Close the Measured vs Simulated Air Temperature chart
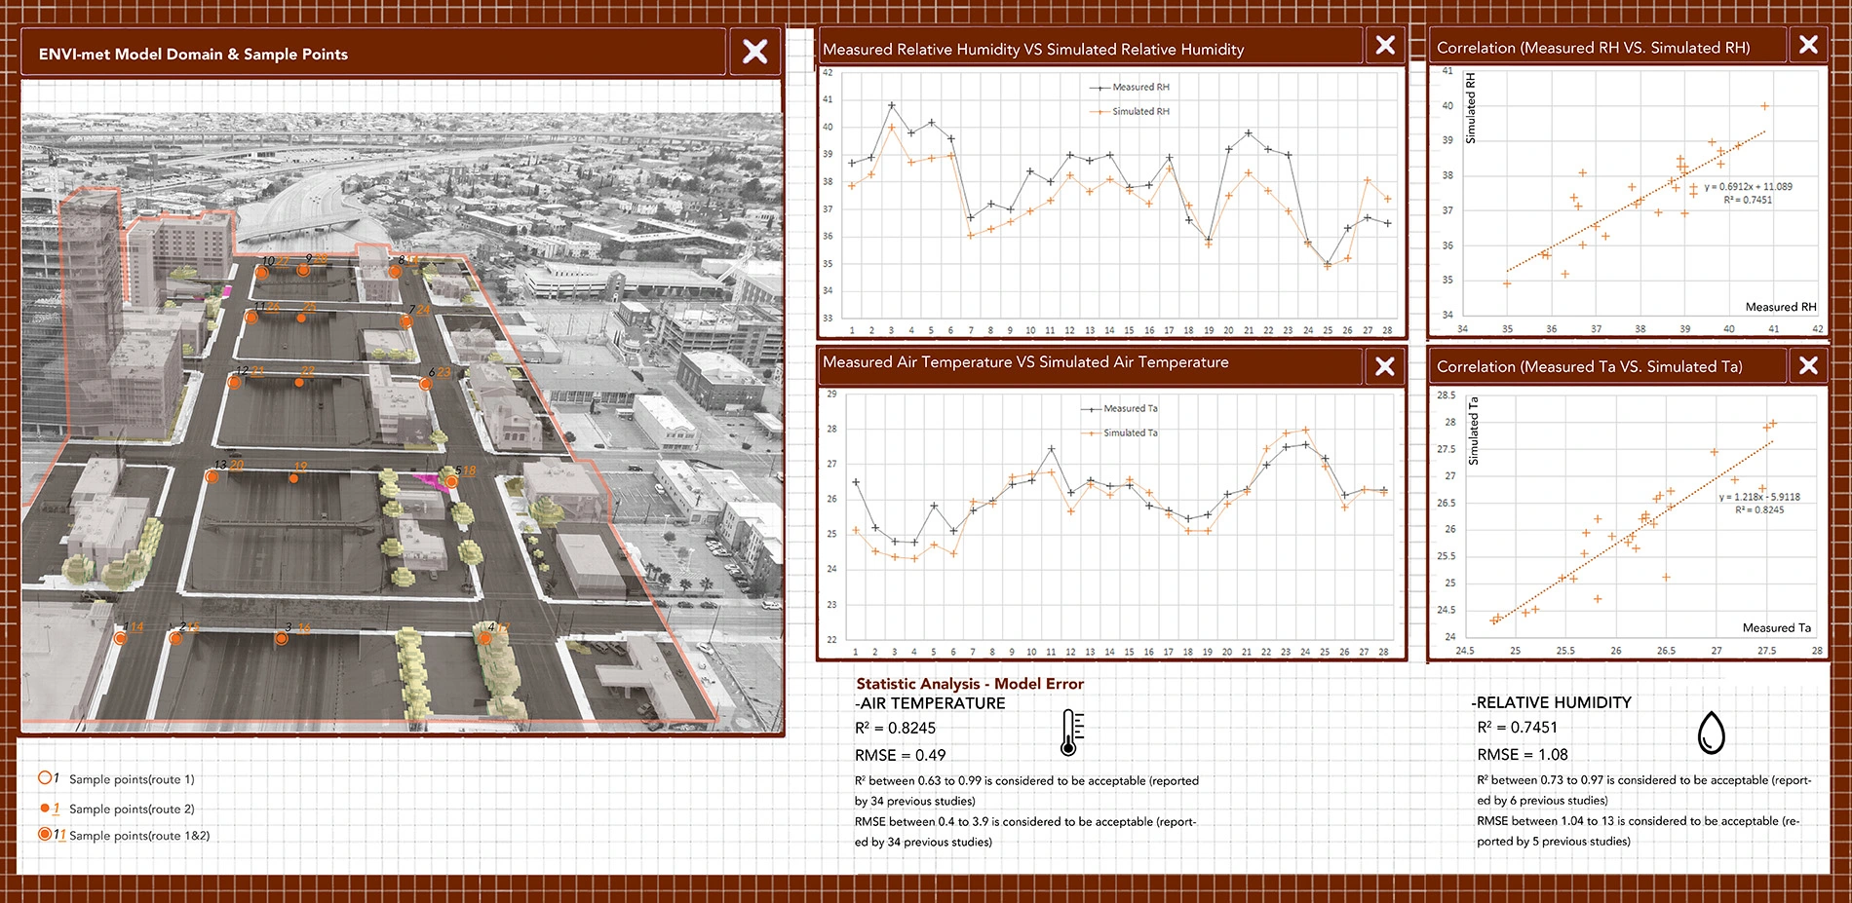The width and height of the screenshot is (1852, 903). (1384, 366)
